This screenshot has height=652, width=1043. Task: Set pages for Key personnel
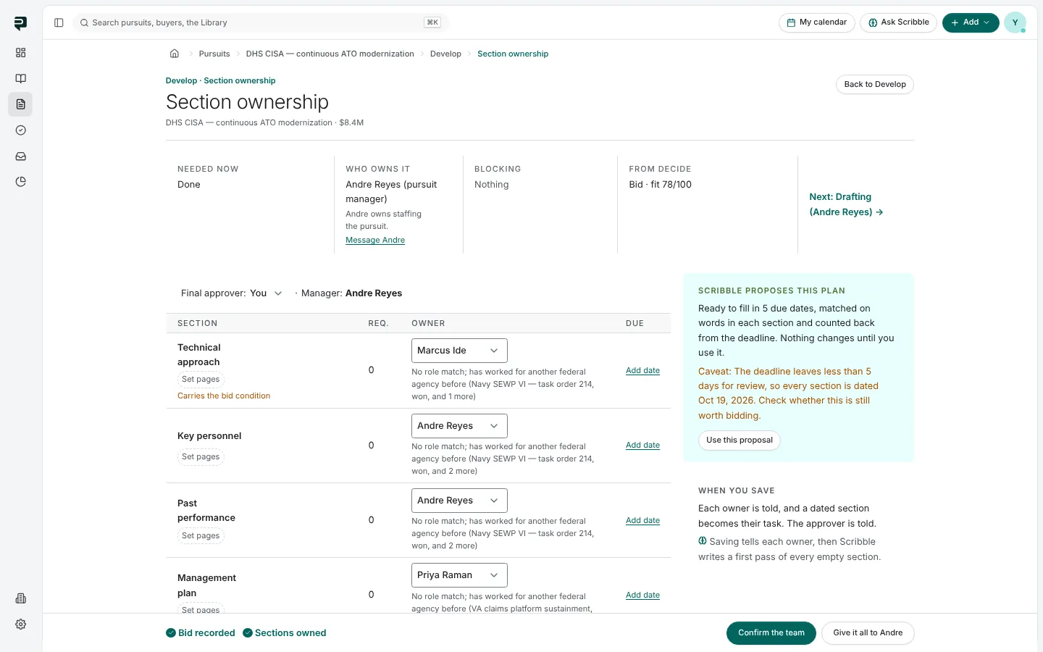(201, 456)
